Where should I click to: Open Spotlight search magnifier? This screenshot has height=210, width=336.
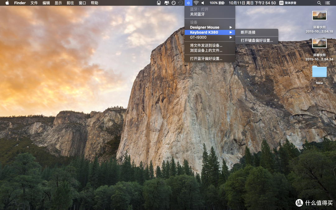pyautogui.click(x=319, y=3)
